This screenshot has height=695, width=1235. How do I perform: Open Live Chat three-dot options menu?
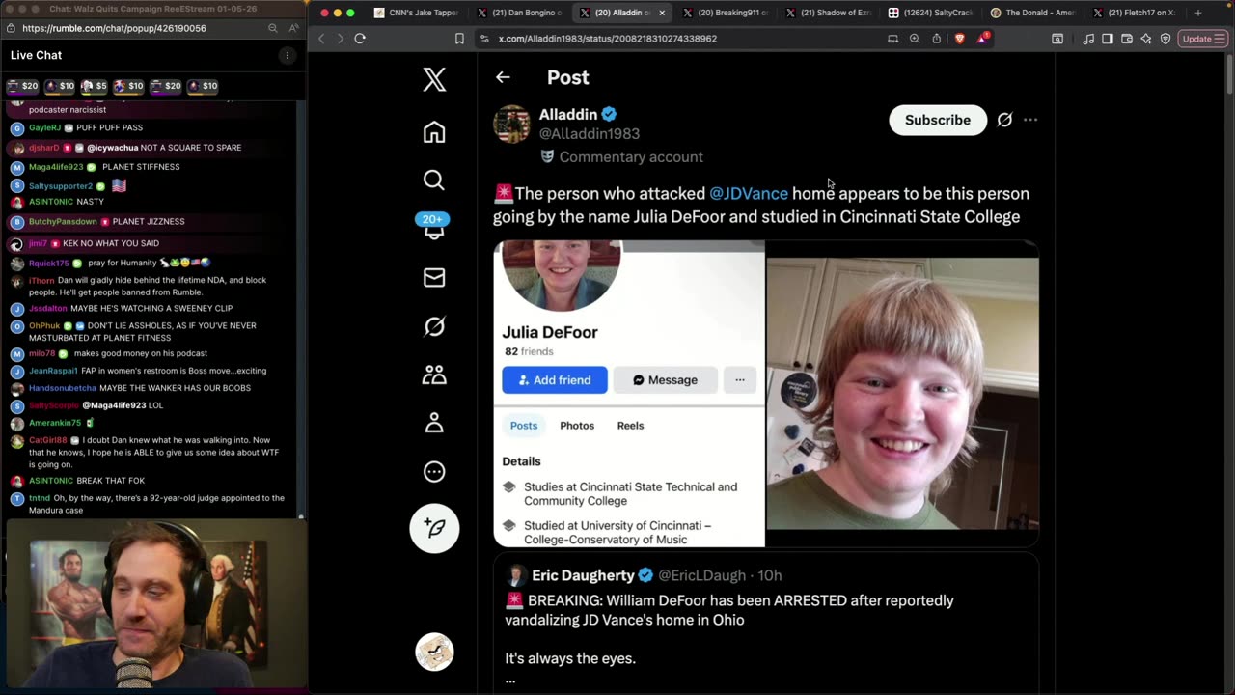point(287,55)
